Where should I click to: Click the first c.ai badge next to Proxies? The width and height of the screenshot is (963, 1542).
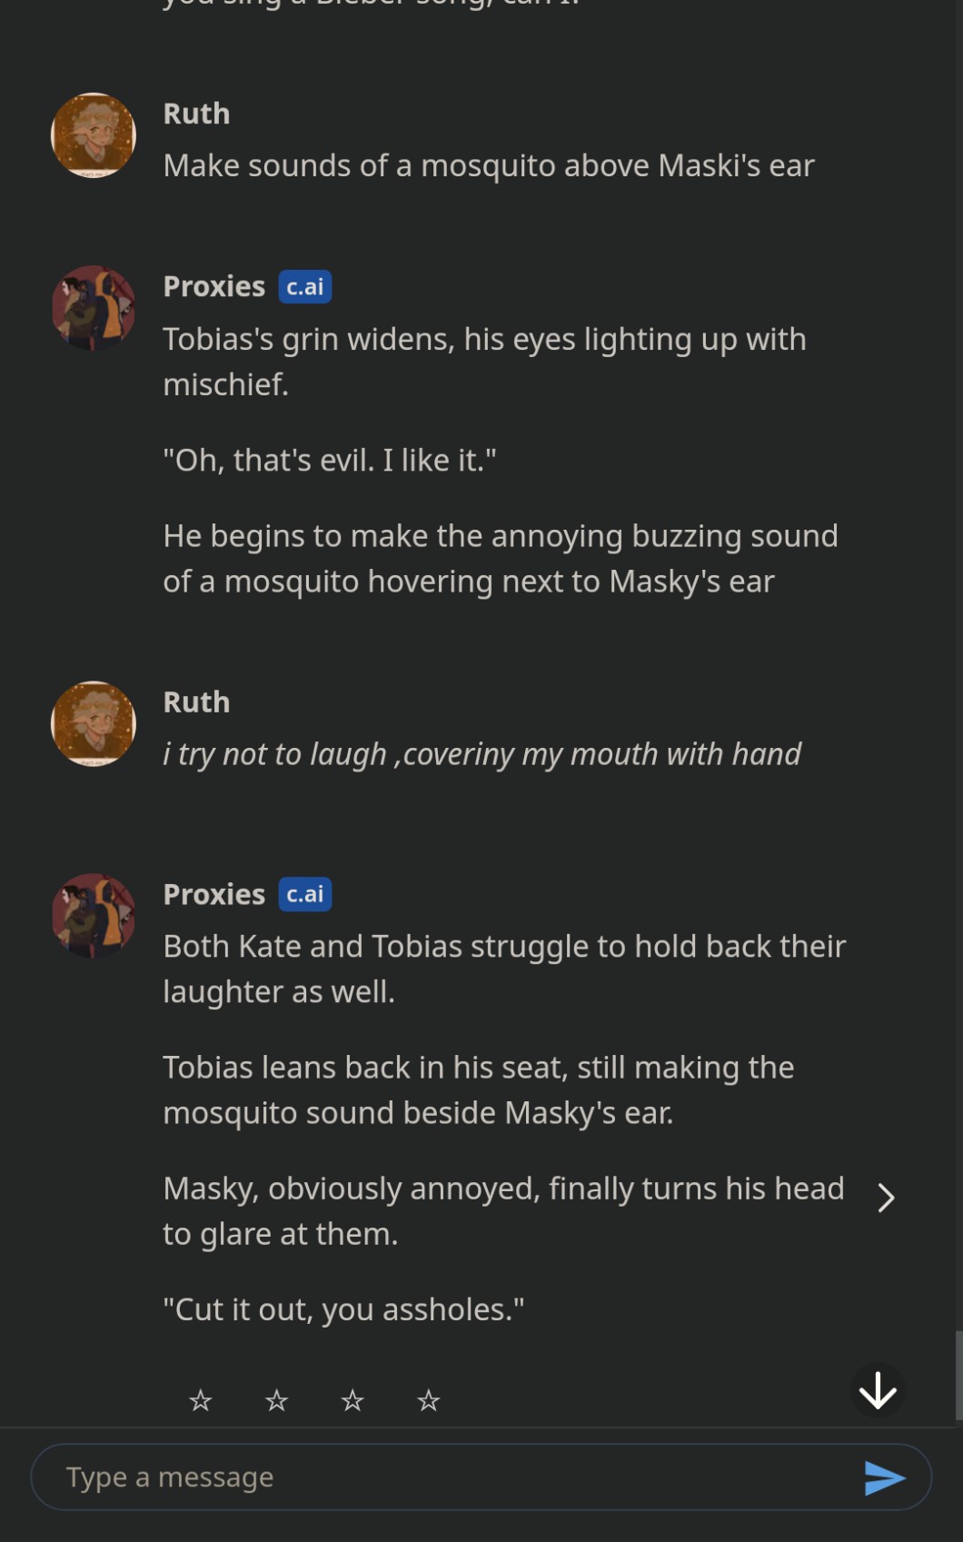(x=304, y=287)
